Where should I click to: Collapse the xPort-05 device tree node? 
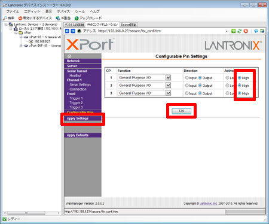(x=21, y=37)
